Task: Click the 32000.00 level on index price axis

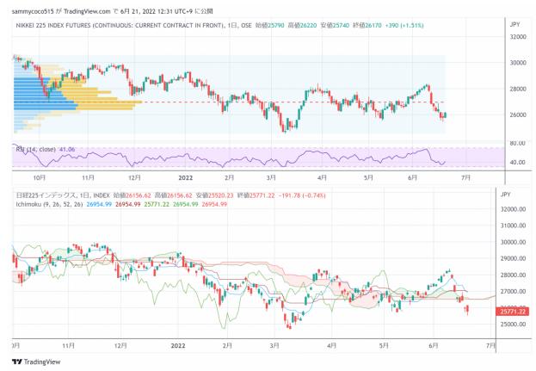Action: tap(513, 209)
